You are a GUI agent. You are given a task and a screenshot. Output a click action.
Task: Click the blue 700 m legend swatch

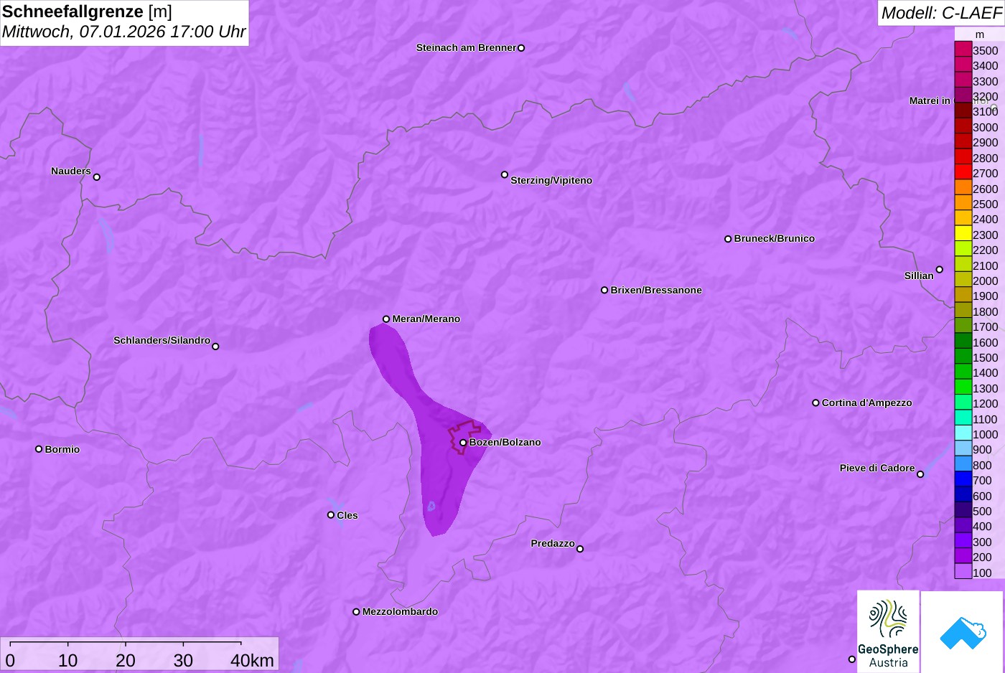(963, 479)
